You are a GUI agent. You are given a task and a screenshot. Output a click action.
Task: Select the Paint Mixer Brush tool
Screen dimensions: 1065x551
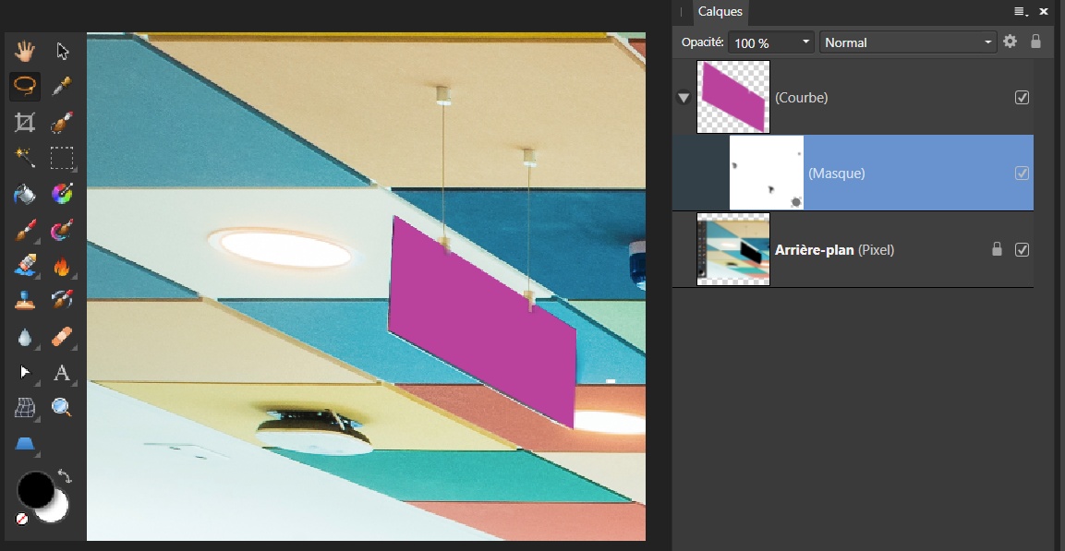[x=62, y=230]
